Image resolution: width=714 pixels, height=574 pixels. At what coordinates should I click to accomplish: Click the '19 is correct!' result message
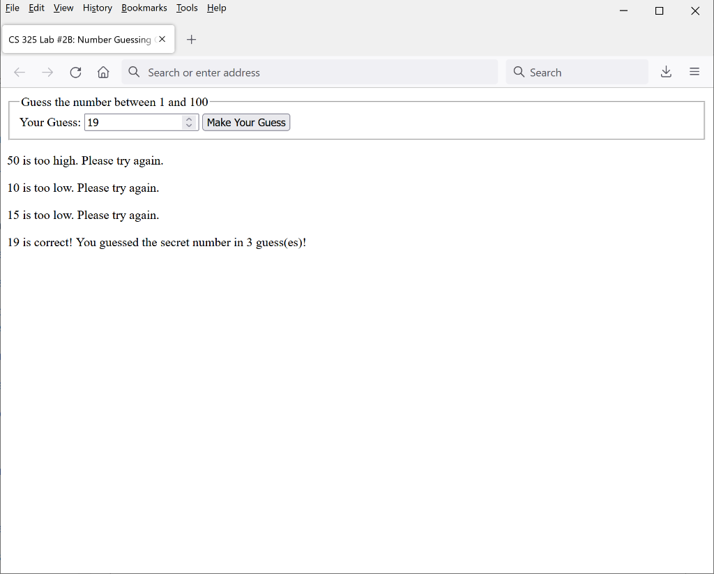pos(157,242)
